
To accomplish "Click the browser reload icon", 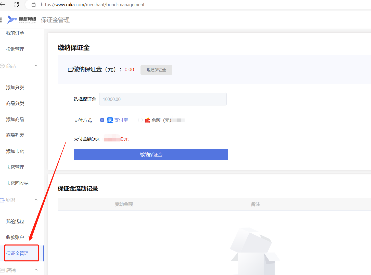I will [16, 5].
